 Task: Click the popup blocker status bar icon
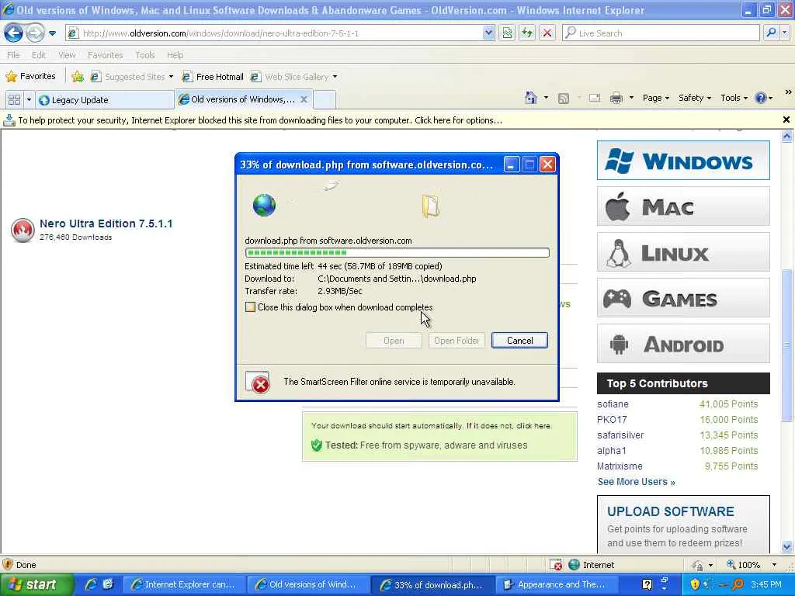point(556,565)
